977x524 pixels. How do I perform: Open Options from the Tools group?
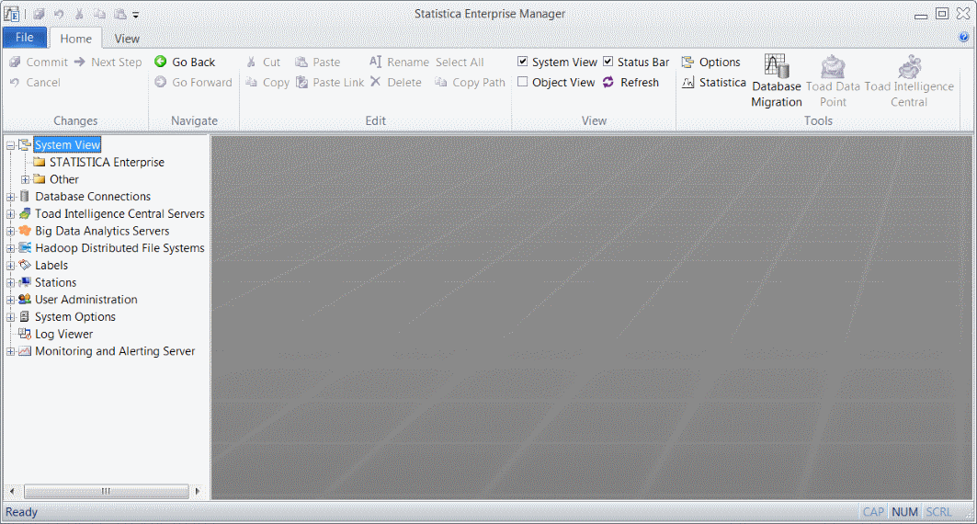tap(711, 62)
